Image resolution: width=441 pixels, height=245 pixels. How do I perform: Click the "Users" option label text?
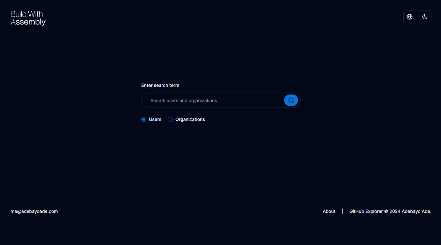pos(155,119)
